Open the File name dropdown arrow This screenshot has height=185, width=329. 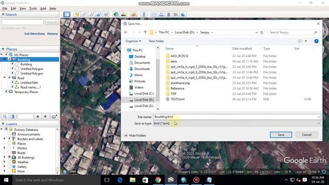pyautogui.click(x=319, y=117)
